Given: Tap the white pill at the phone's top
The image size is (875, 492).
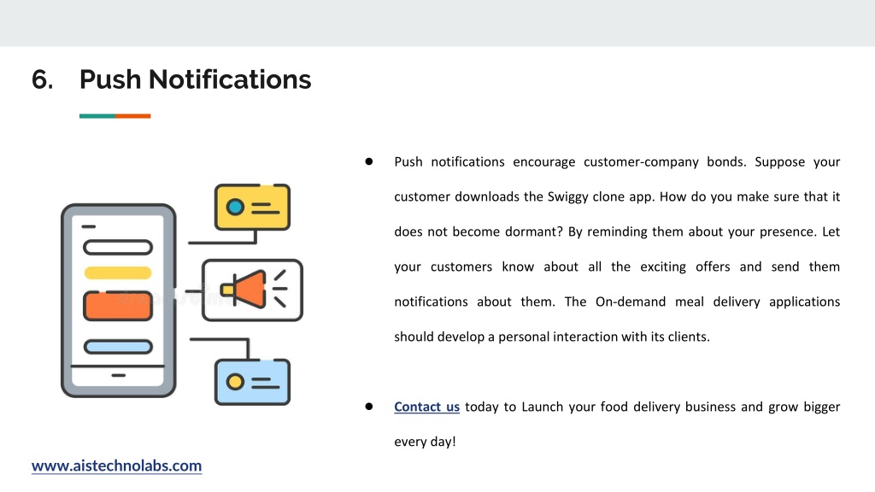Looking at the screenshot, I should (x=118, y=247).
